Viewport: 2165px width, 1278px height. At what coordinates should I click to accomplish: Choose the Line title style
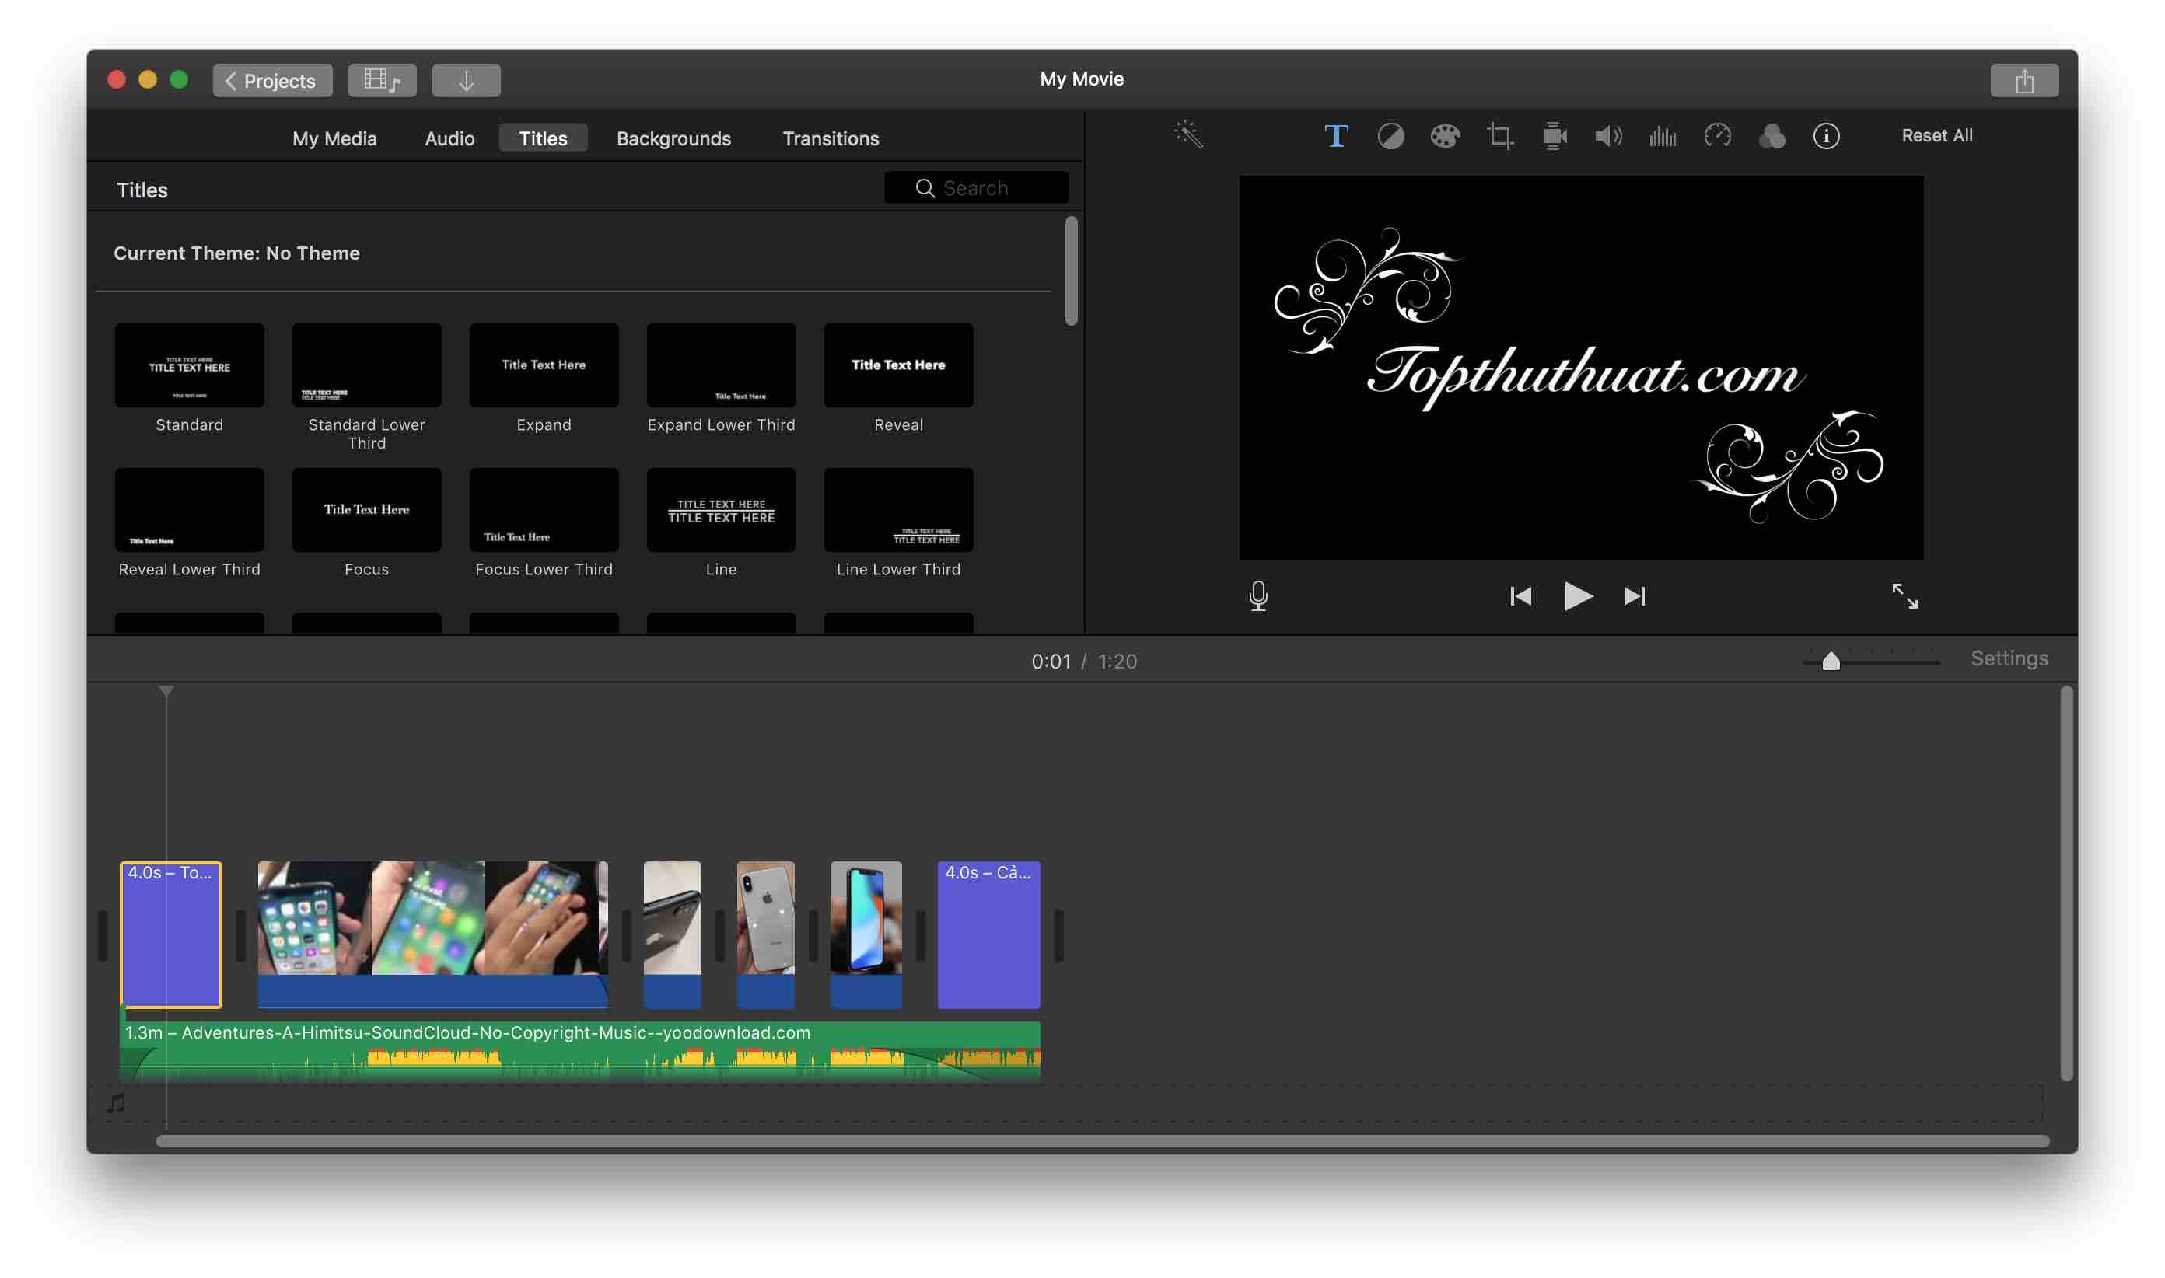[x=721, y=510]
